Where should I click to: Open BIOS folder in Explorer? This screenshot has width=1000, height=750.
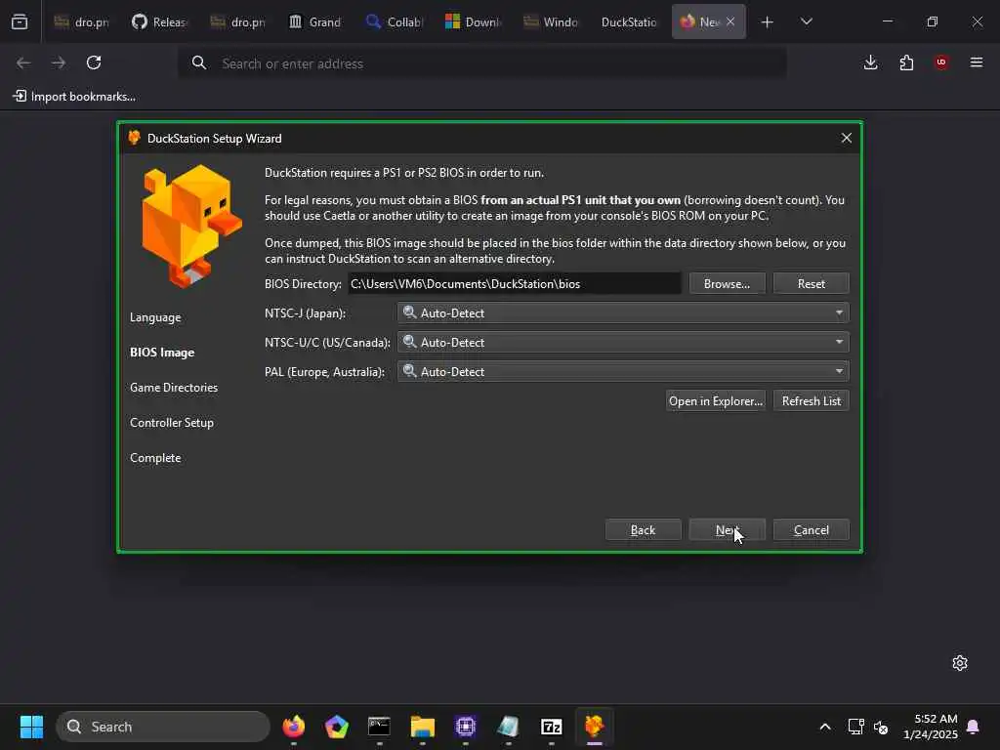tap(716, 401)
